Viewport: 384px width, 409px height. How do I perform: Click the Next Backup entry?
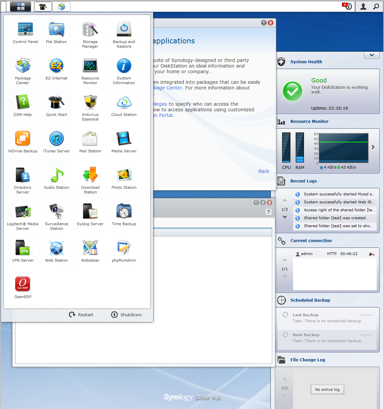click(327, 338)
